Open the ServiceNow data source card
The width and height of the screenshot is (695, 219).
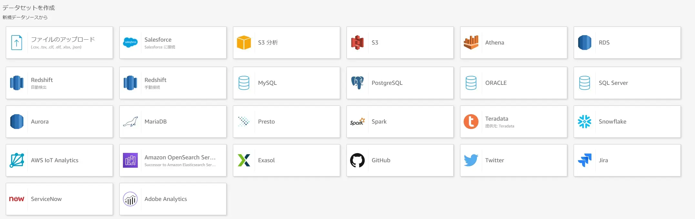point(59,199)
